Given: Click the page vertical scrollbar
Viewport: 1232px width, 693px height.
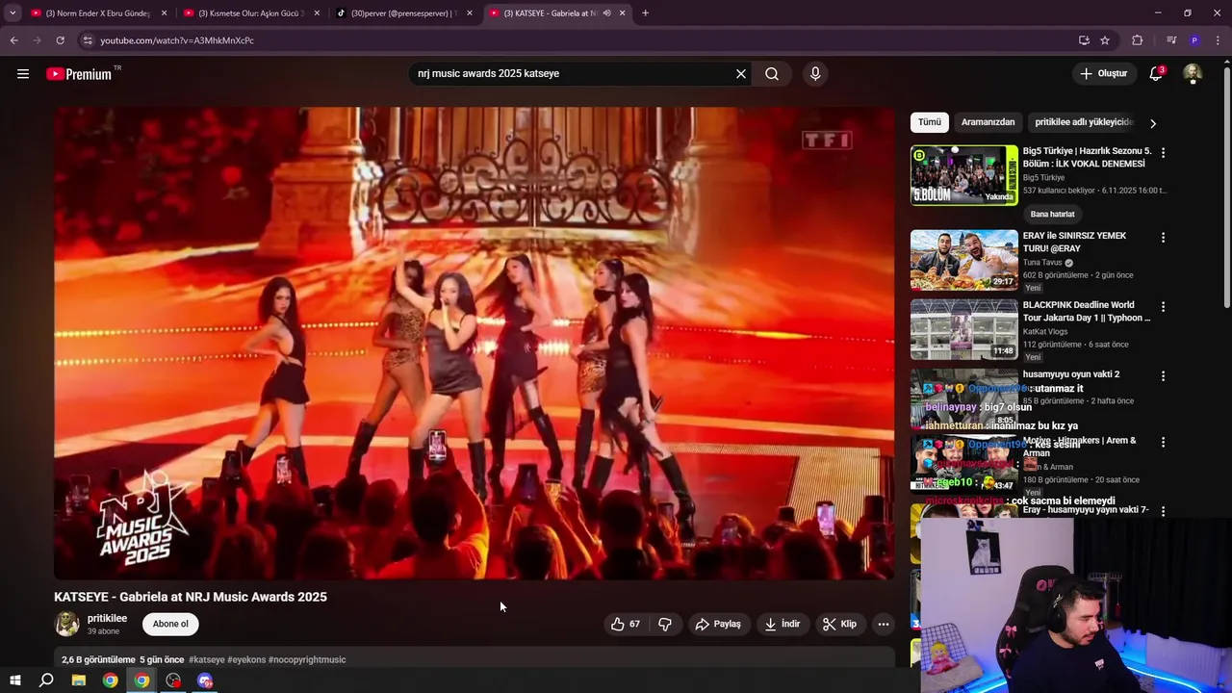Looking at the screenshot, I should [x=1226, y=188].
